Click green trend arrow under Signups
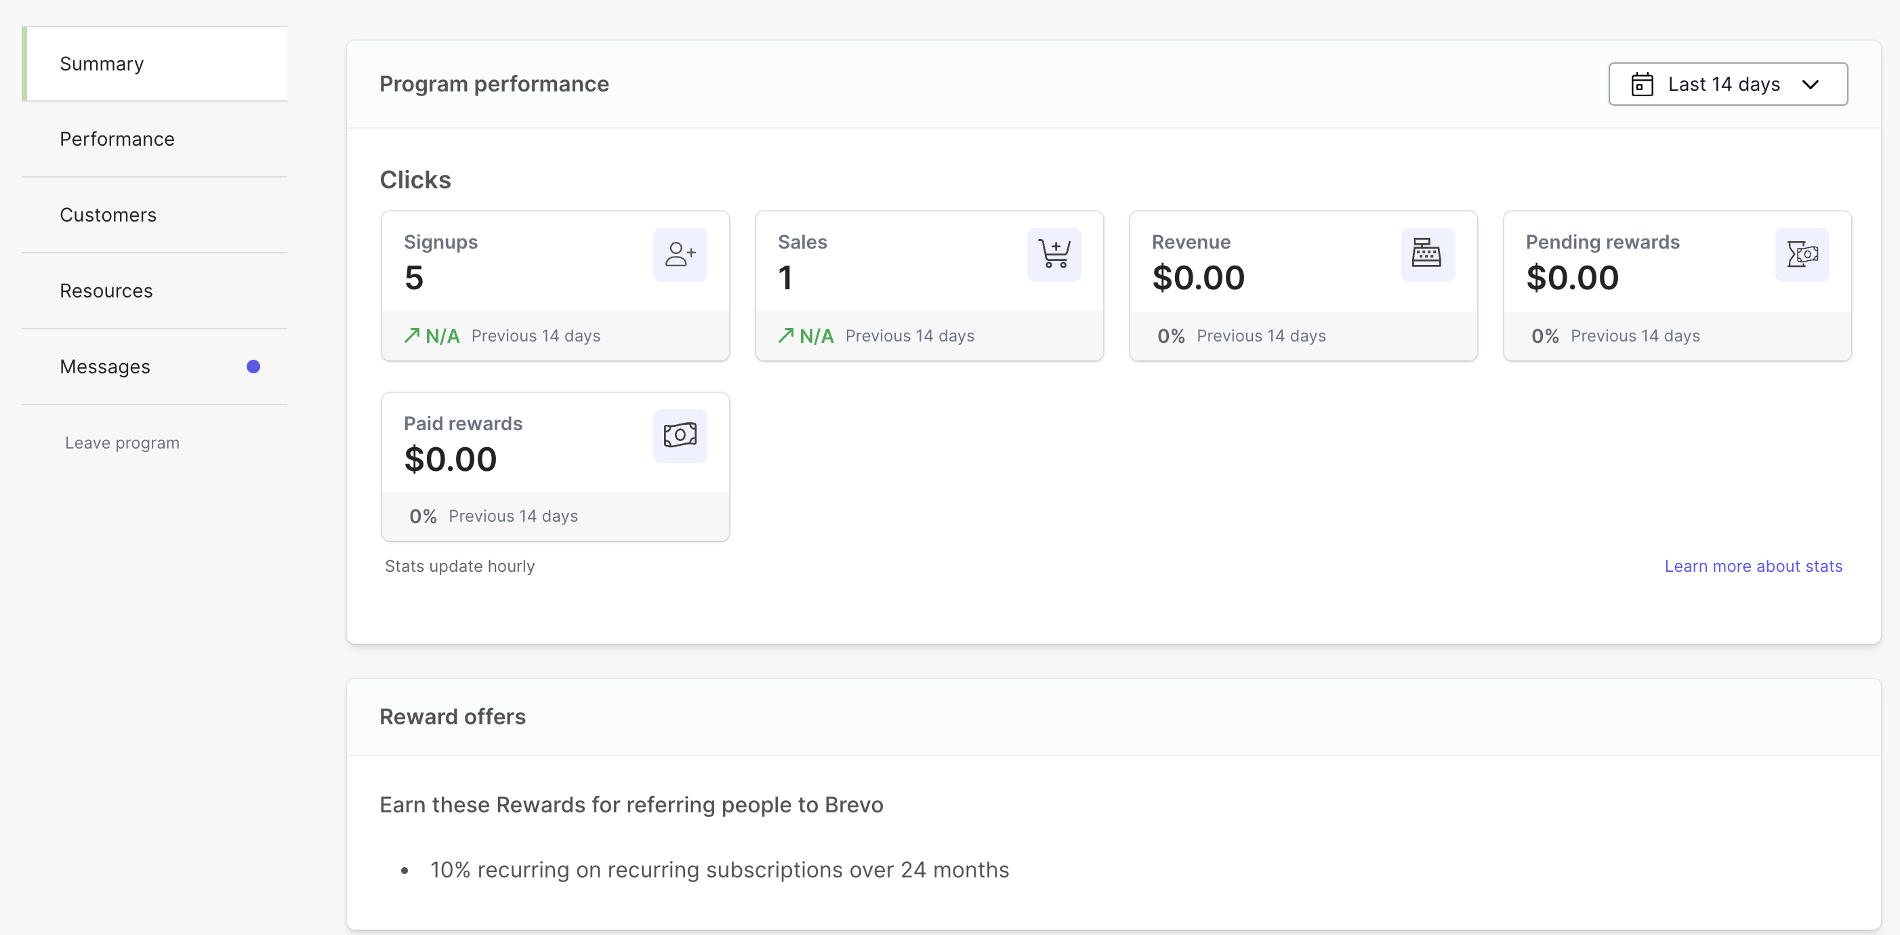This screenshot has width=1900, height=935. (x=411, y=335)
